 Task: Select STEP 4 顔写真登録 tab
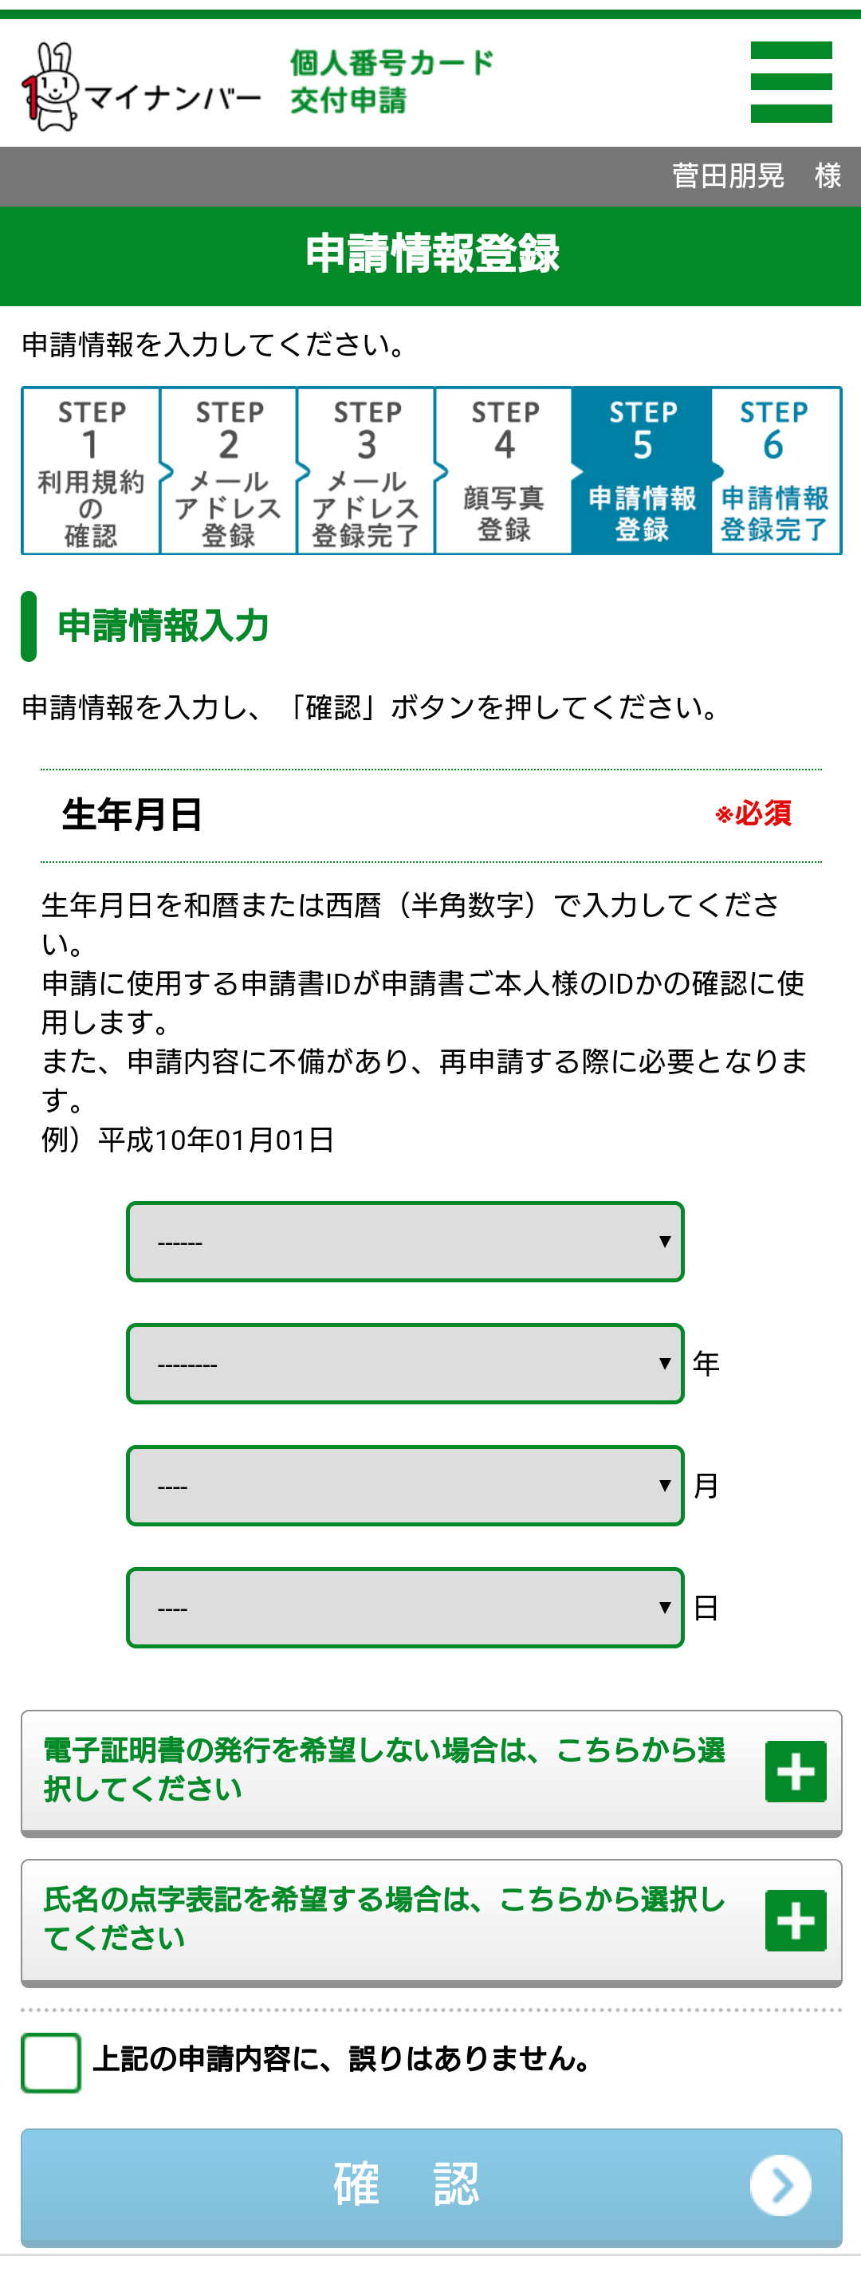[503, 471]
